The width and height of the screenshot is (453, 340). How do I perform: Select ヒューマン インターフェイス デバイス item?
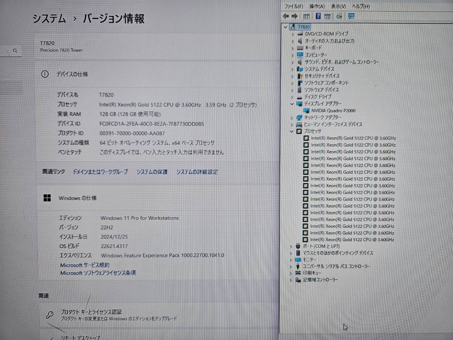click(333, 124)
